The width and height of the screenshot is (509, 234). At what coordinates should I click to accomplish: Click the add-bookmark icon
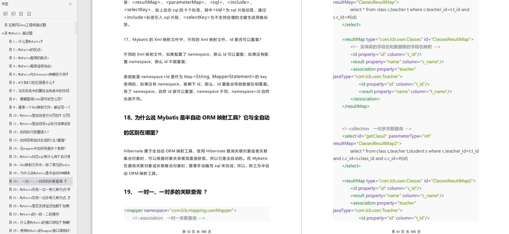(21, 14)
